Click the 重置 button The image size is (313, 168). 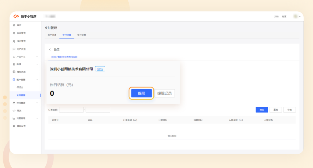pos(276,110)
